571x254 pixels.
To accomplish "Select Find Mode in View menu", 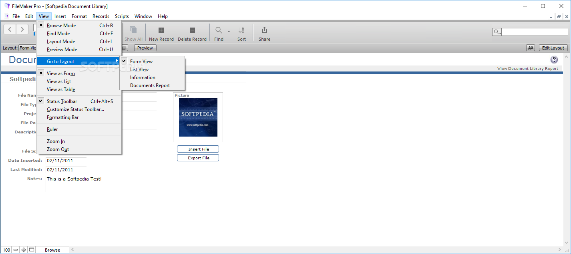I will click(79, 34).
